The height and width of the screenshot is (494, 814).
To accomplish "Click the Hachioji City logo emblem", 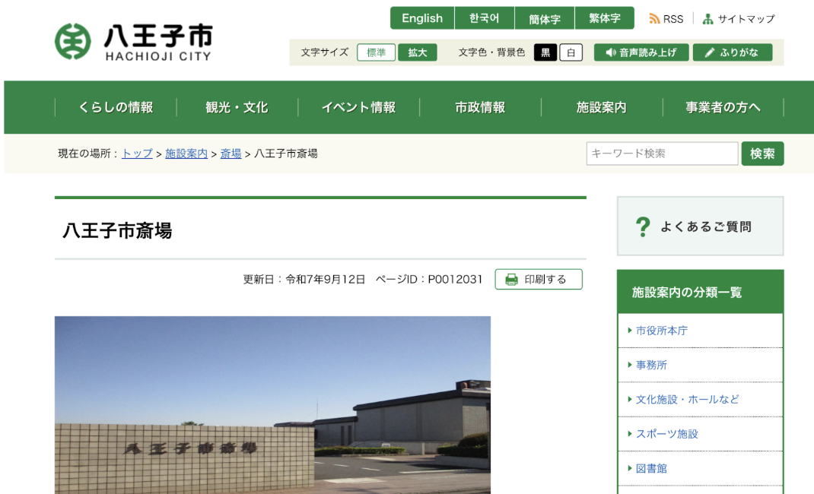I will (73, 41).
